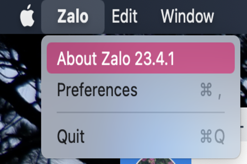Open the Window menu
The height and width of the screenshot is (164, 247).
tap(187, 16)
